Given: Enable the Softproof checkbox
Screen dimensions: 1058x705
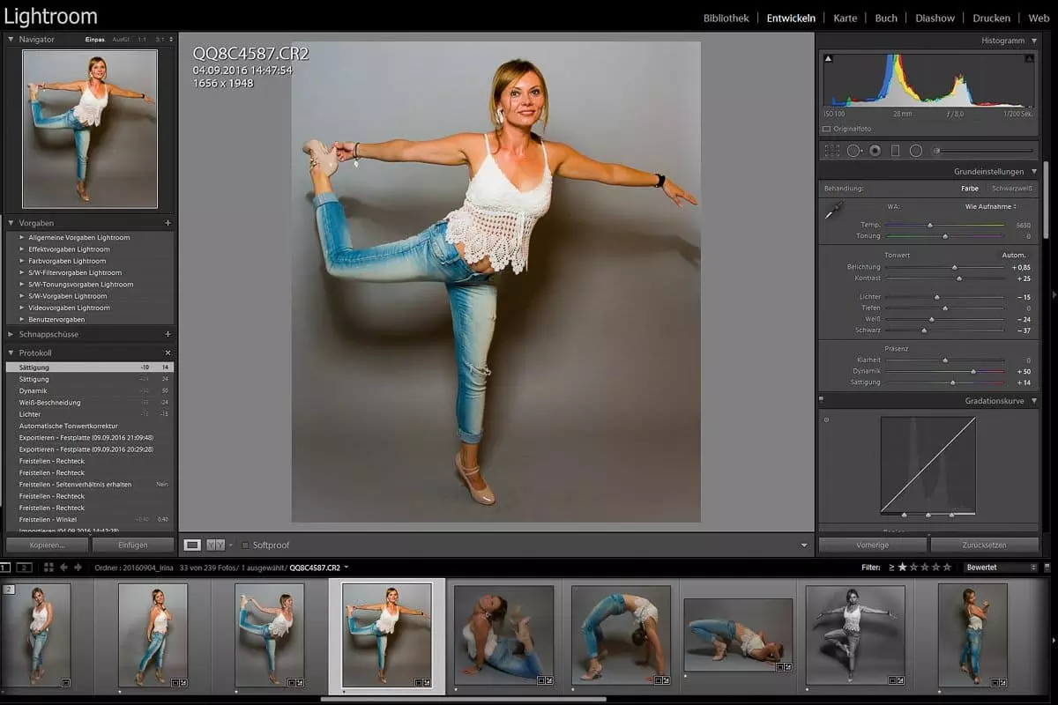Looking at the screenshot, I should tap(245, 545).
